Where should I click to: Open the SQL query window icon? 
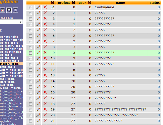2,10
